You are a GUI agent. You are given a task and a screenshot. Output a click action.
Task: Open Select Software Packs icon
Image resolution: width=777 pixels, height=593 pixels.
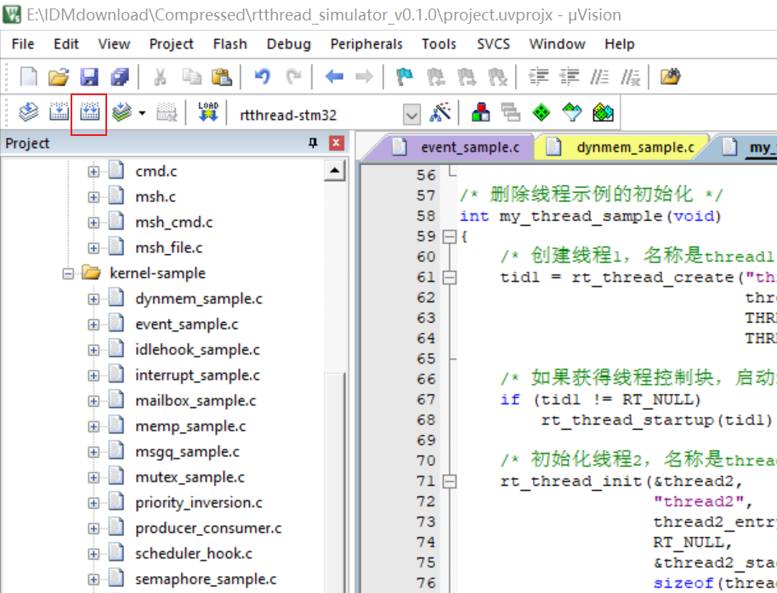click(572, 112)
